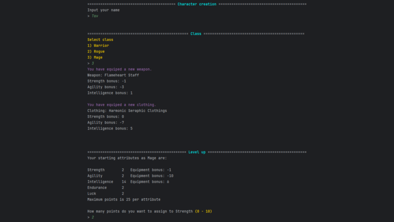Viewport: 394px width, 222px height.
Task: Click the Class section header
Action: (x=196, y=34)
